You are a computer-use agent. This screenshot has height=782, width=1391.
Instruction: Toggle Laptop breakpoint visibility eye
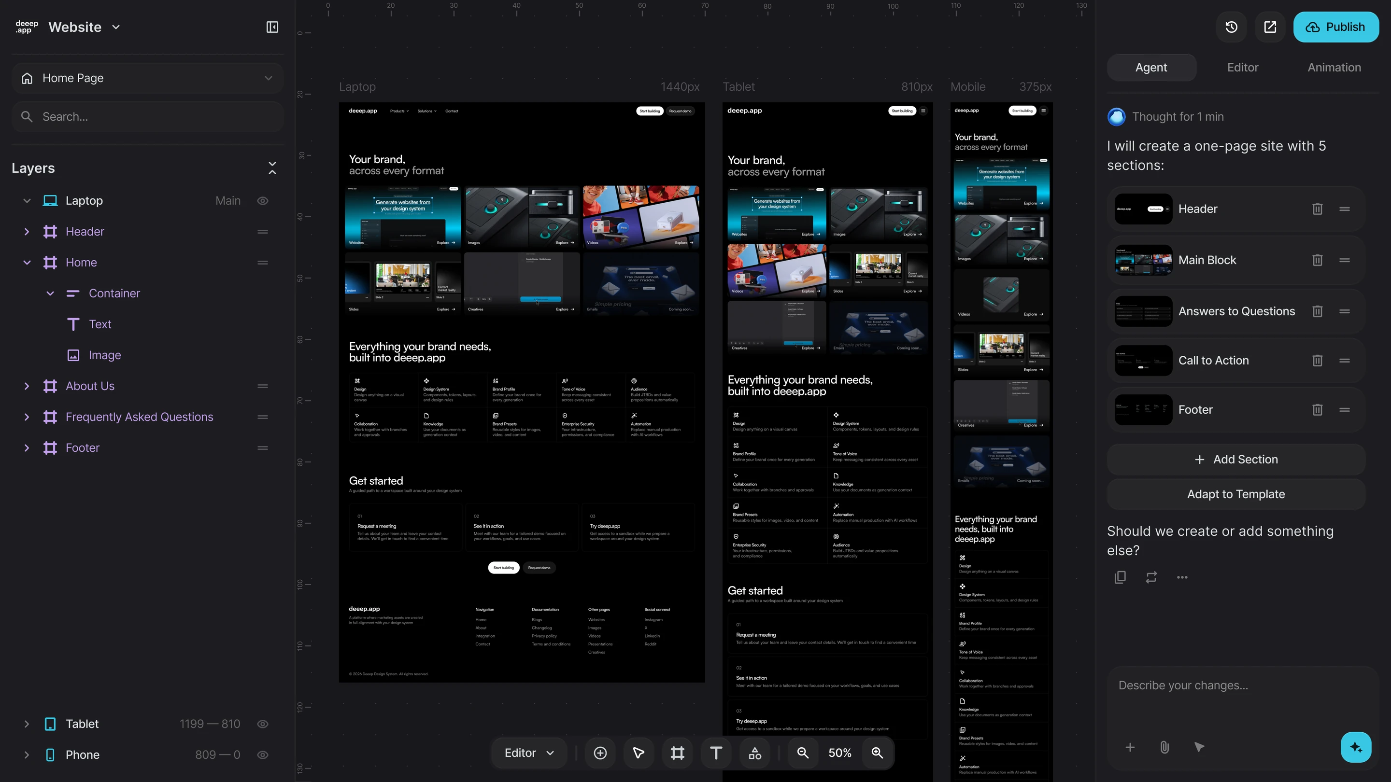pos(262,201)
